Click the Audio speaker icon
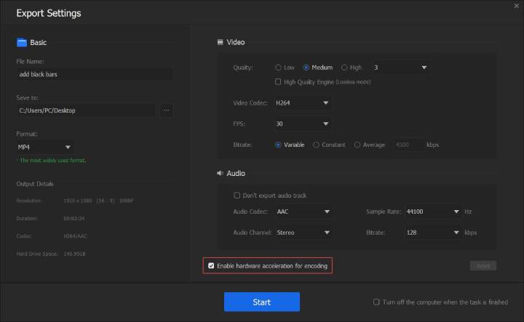This screenshot has height=322, width=524. pyautogui.click(x=221, y=174)
